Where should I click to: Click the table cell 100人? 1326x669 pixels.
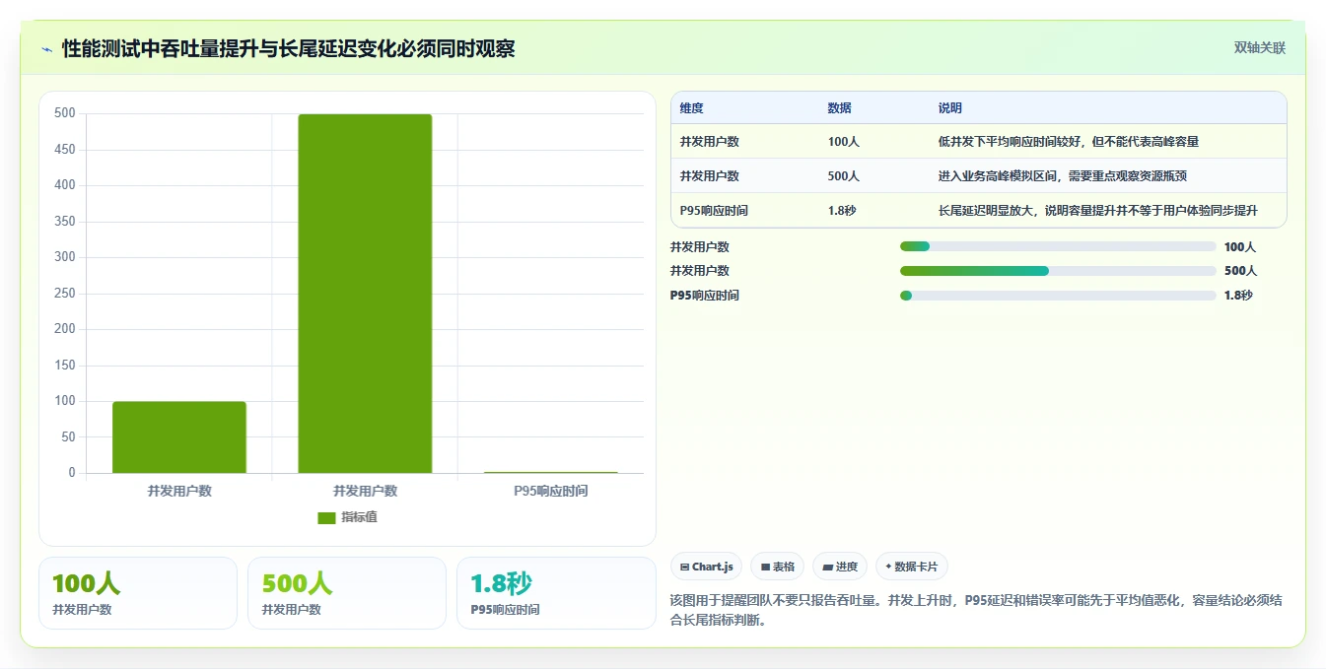point(844,142)
